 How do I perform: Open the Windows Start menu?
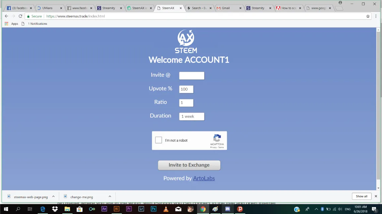(6, 209)
